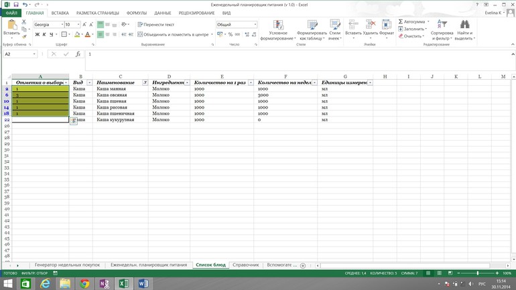This screenshot has width=516, height=290.
Task: Switch to the Справочник sheet tab
Action: tap(245, 265)
